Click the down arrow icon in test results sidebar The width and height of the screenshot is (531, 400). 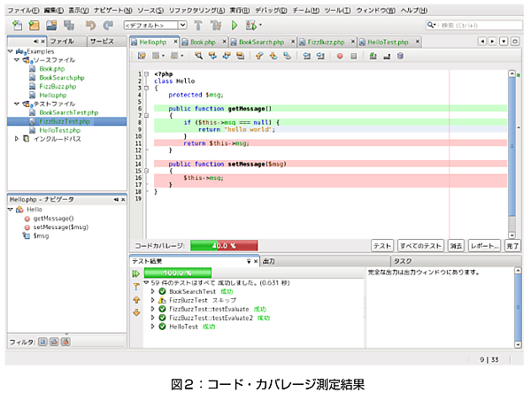(136, 312)
